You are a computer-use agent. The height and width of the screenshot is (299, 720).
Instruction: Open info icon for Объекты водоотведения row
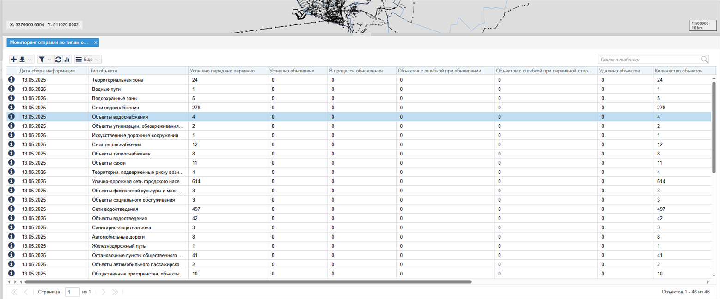pyautogui.click(x=12, y=218)
